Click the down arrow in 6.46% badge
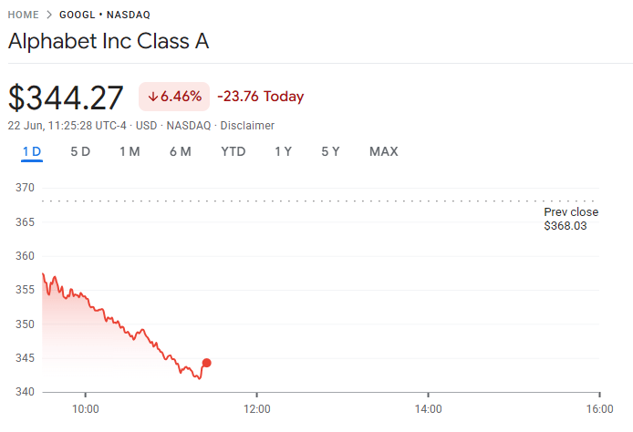Viewport: 633px width, 432px height. pos(153,97)
